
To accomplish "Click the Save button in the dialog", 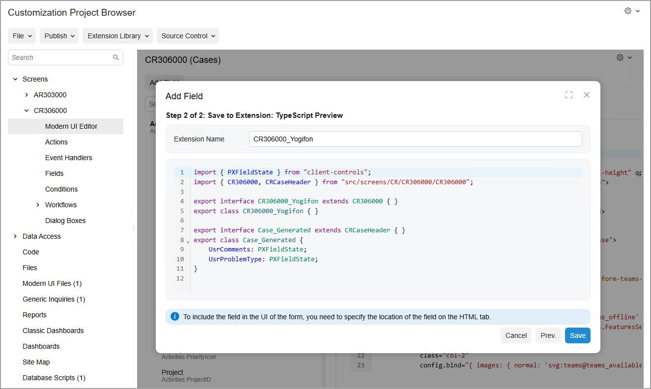I will (x=577, y=335).
